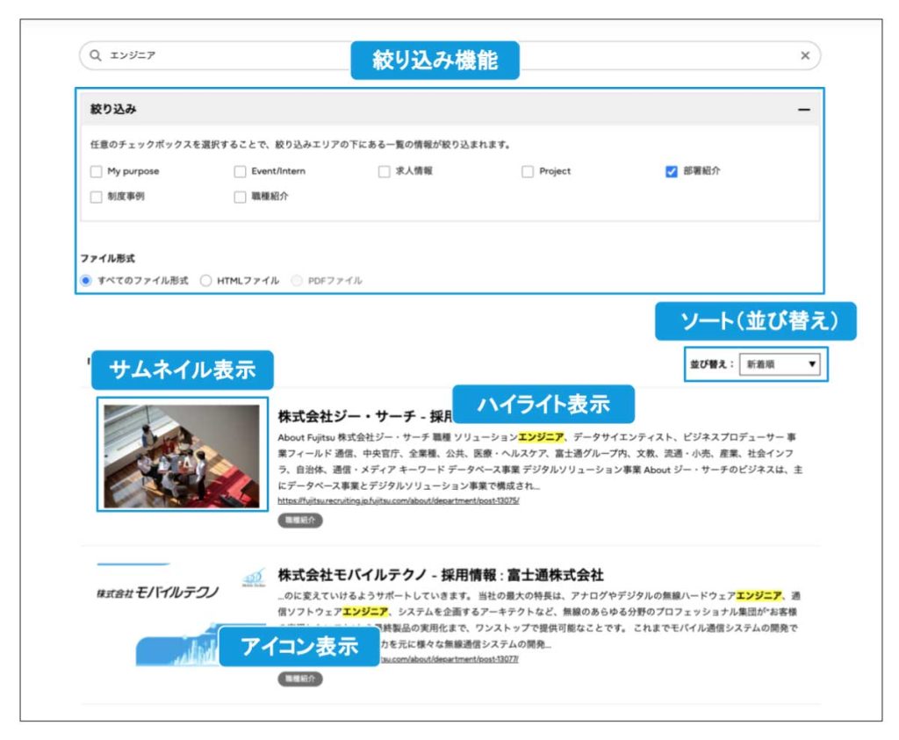Open the 並び替え sort dropdown
This screenshot has height=740, width=899.
click(779, 364)
